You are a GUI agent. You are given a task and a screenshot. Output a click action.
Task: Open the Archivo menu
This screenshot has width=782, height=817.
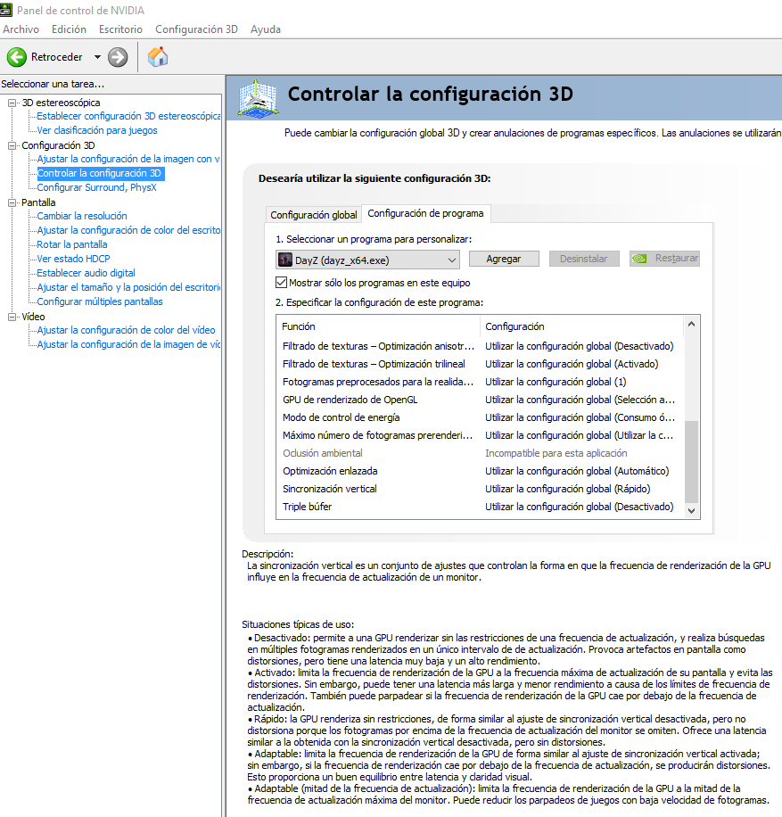point(21,29)
